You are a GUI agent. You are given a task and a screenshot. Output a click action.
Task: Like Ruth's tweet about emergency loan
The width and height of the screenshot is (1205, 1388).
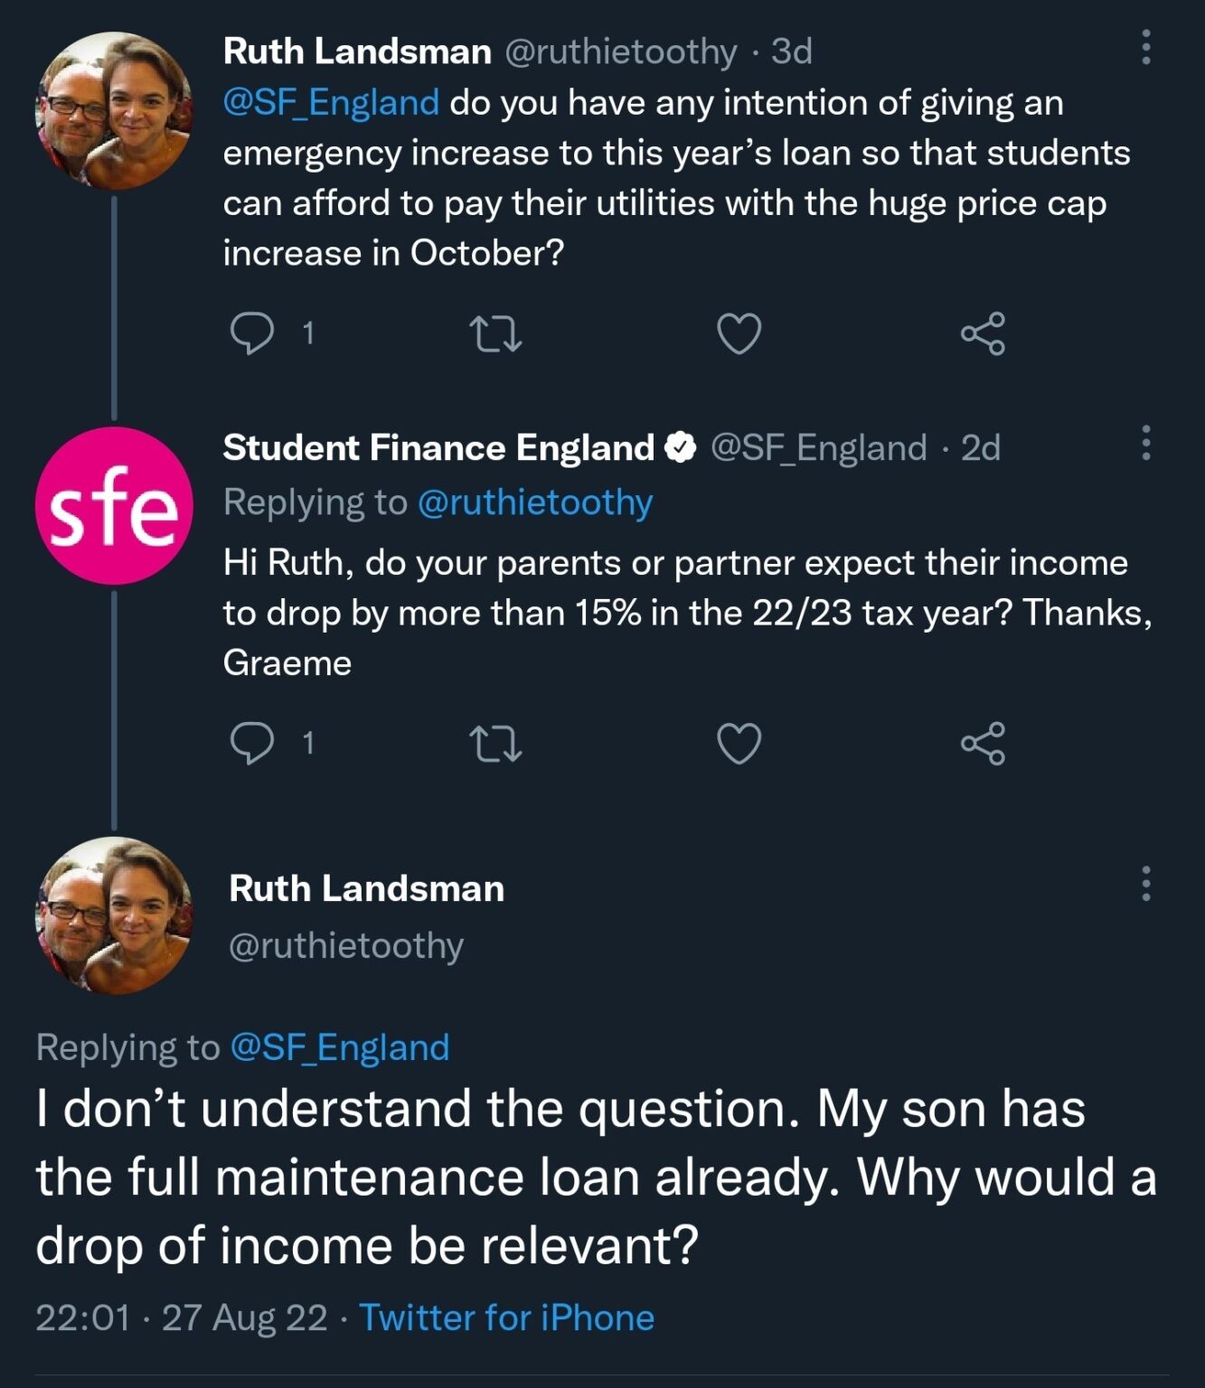739,333
